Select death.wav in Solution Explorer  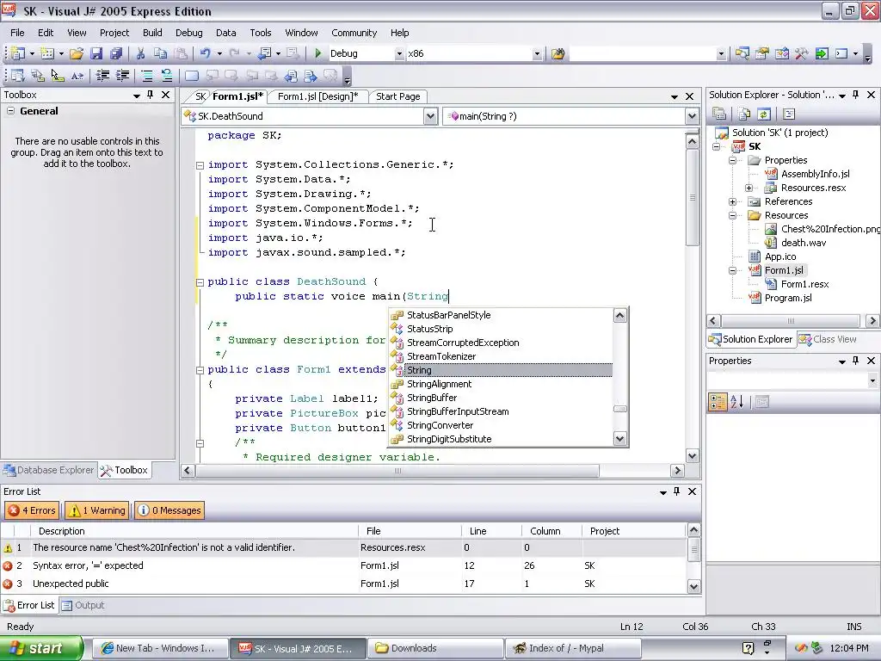(x=804, y=243)
